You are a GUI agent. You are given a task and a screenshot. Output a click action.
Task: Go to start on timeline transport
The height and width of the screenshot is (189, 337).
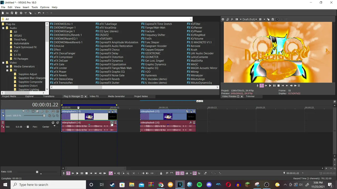pyautogui.click(x=91, y=173)
